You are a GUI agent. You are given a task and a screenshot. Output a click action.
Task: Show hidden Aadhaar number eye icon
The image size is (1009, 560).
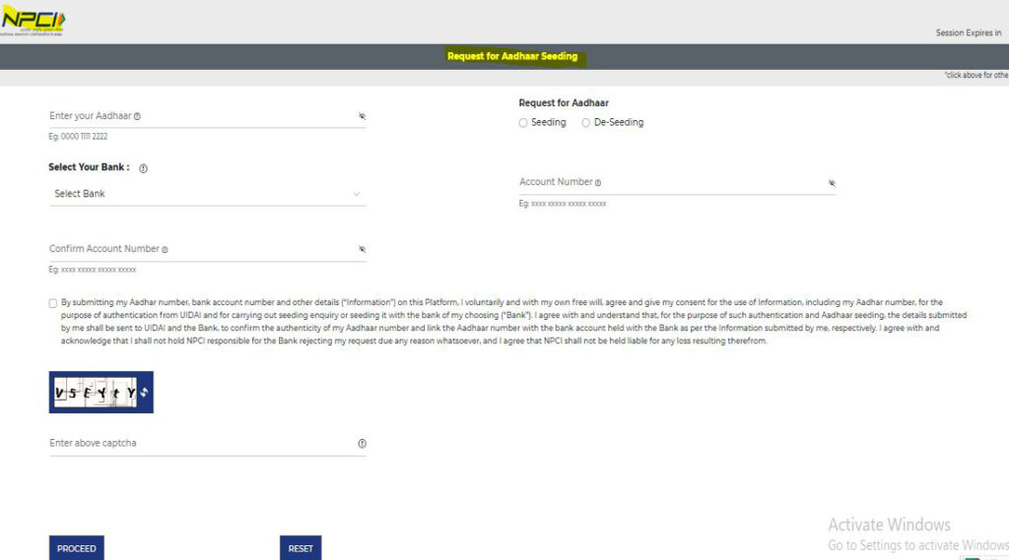click(x=363, y=116)
